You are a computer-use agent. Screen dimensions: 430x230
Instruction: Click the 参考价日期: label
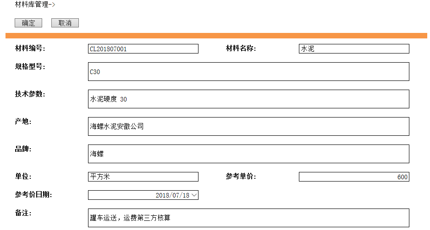[x=33, y=195]
